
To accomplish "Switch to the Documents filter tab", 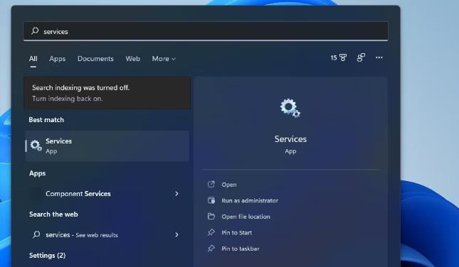I will coord(95,59).
